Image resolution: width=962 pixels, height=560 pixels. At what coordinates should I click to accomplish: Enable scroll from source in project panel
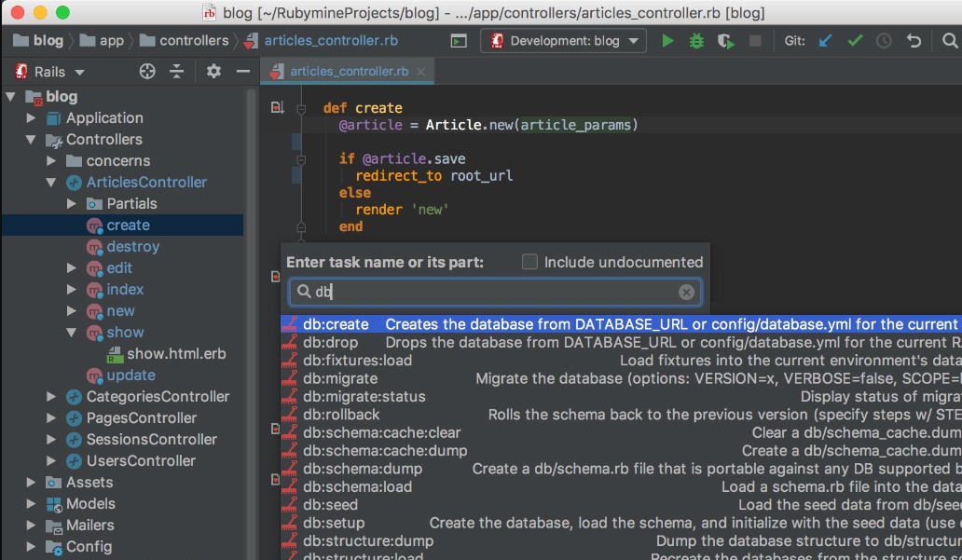[145, 71]
